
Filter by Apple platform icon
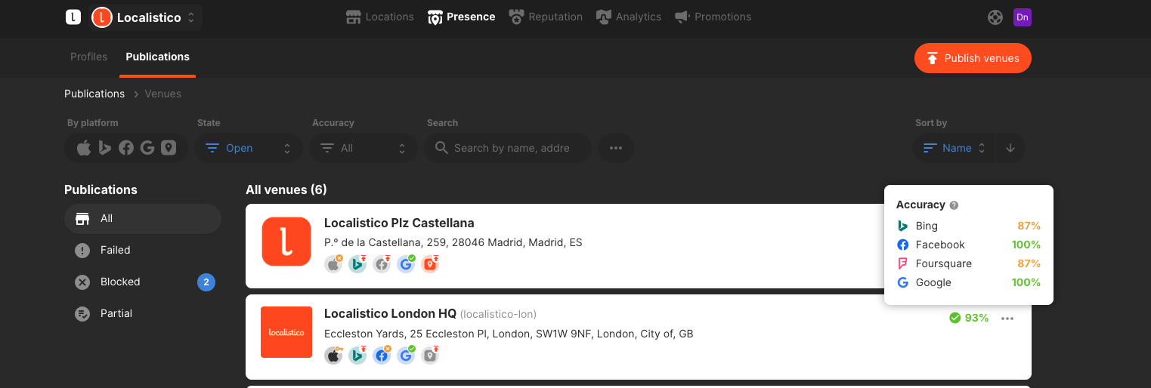tap(84, 148)
